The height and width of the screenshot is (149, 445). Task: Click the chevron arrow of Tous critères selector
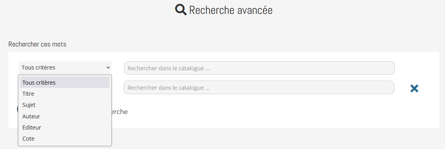tap(108, 68)
